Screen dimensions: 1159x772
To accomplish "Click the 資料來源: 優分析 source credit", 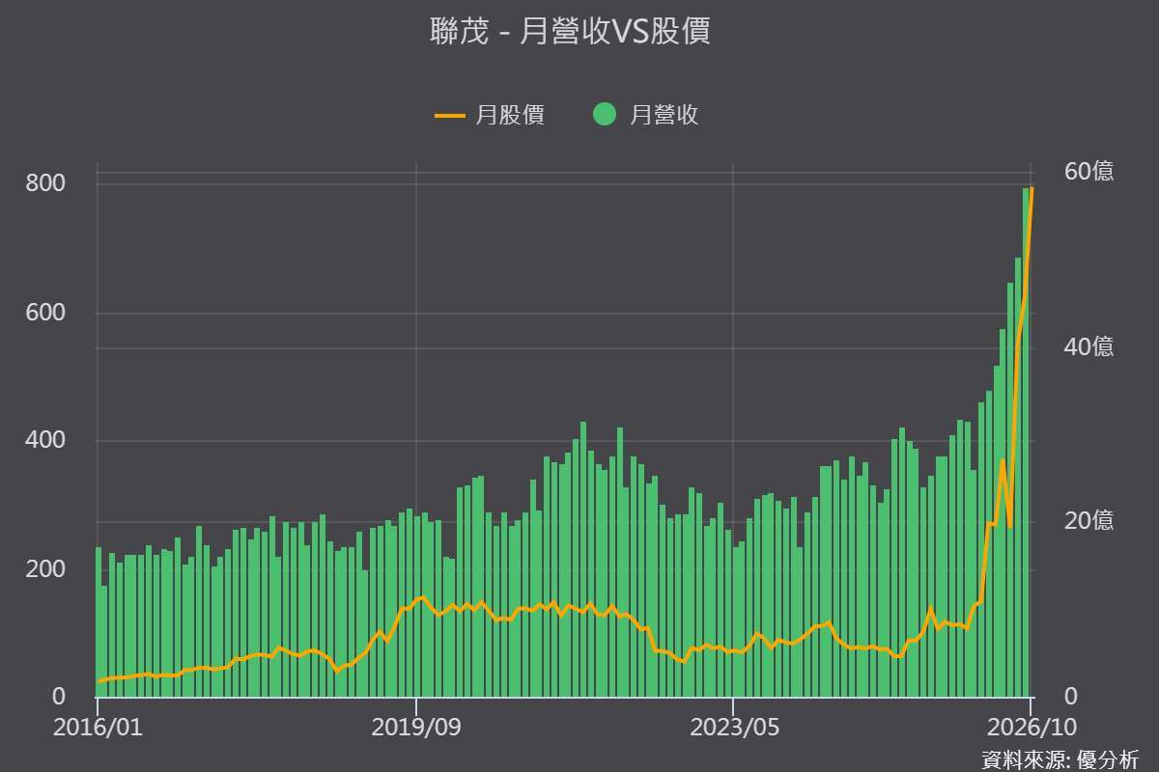I will 1060,758.
